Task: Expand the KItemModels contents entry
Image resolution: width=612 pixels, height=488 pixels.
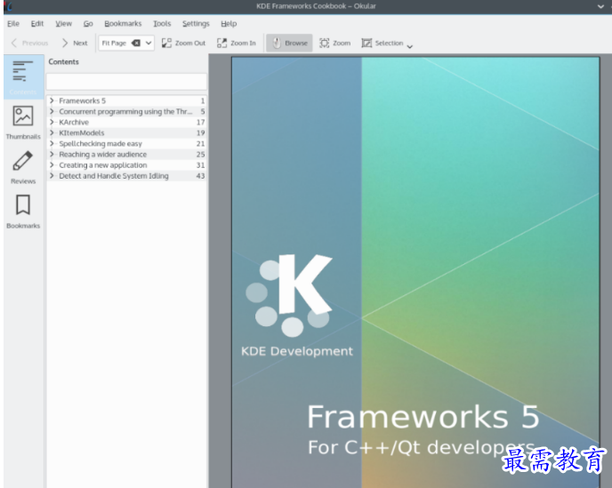Action: click(x=52, y=132)
